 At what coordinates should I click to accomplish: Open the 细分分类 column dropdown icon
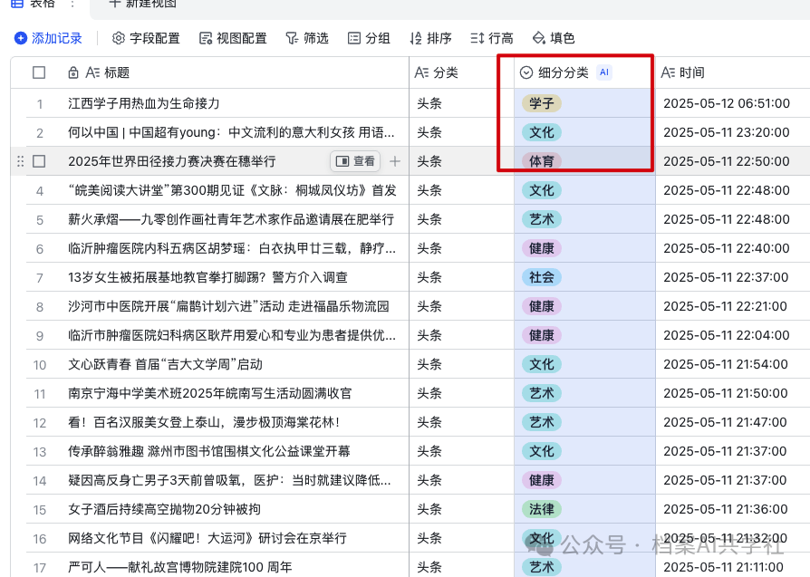point(526,72)
